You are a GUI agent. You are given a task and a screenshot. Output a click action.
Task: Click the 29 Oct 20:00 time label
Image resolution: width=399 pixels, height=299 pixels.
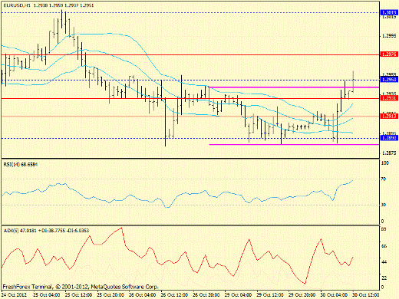(x=302, y=295)
